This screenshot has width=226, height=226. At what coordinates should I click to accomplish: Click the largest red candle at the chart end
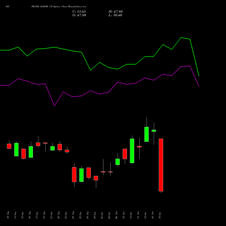pos(161,165)
